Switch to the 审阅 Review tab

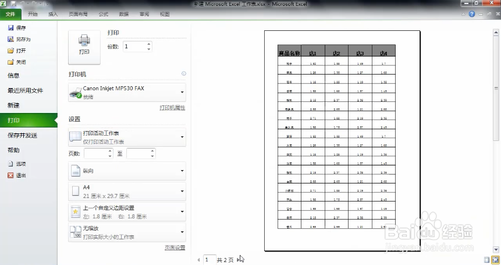click(144, 14)
